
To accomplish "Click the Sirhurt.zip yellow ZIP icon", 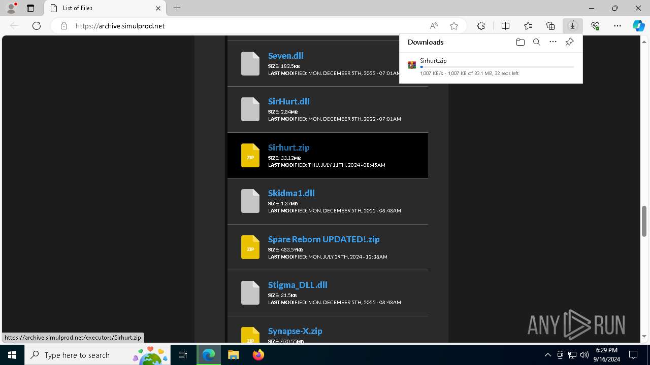I will click(250, 155).
